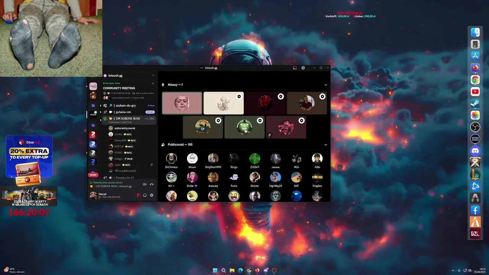
Task: Unmute the microphone in Discord user panel
Action: [138, 195]
